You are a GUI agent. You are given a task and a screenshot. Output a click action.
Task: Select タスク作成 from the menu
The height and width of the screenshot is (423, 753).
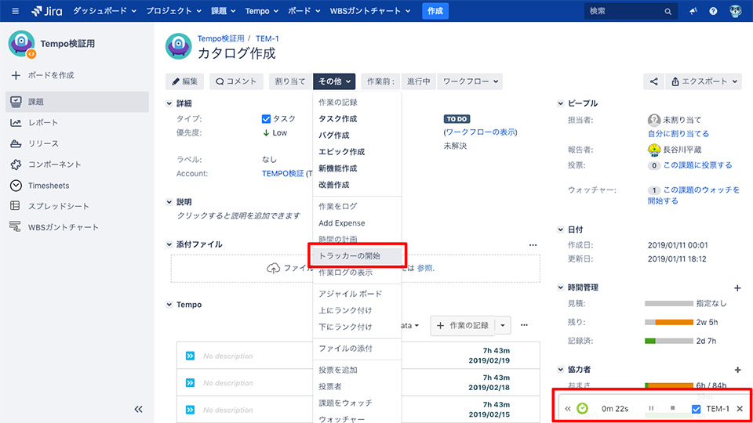(357, 119)
